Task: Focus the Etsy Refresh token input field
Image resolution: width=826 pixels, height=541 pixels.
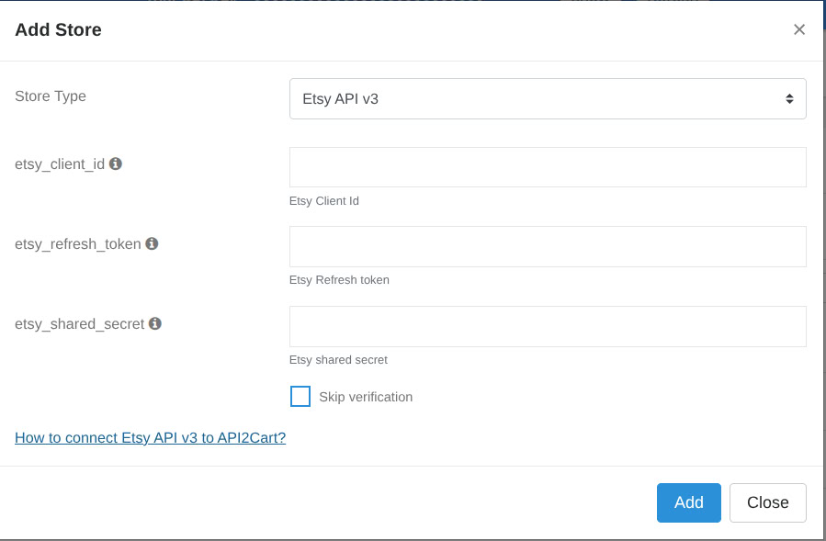Action: [547, 246]
